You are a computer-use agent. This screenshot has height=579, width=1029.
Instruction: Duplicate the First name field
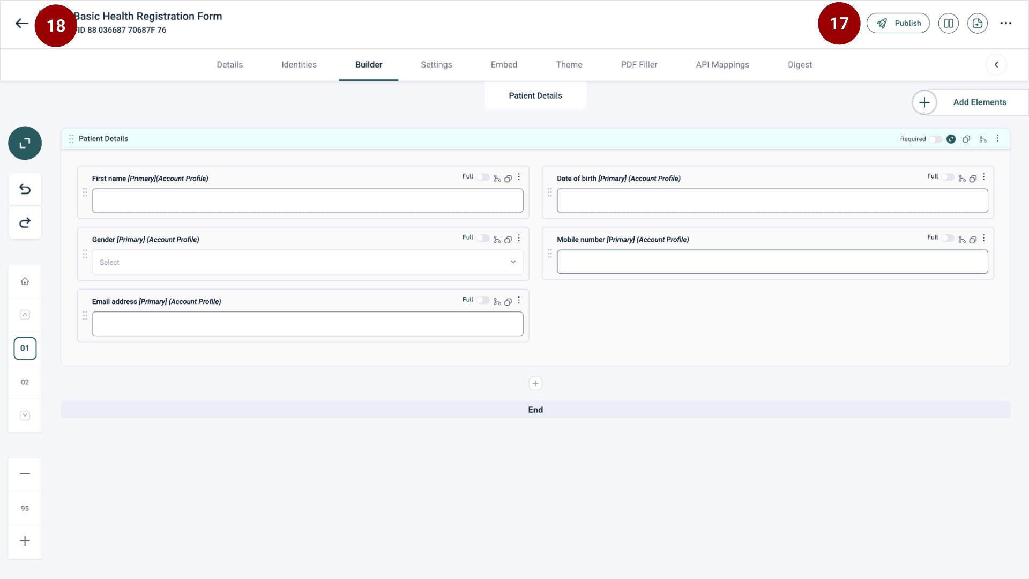tap(508, 179)
